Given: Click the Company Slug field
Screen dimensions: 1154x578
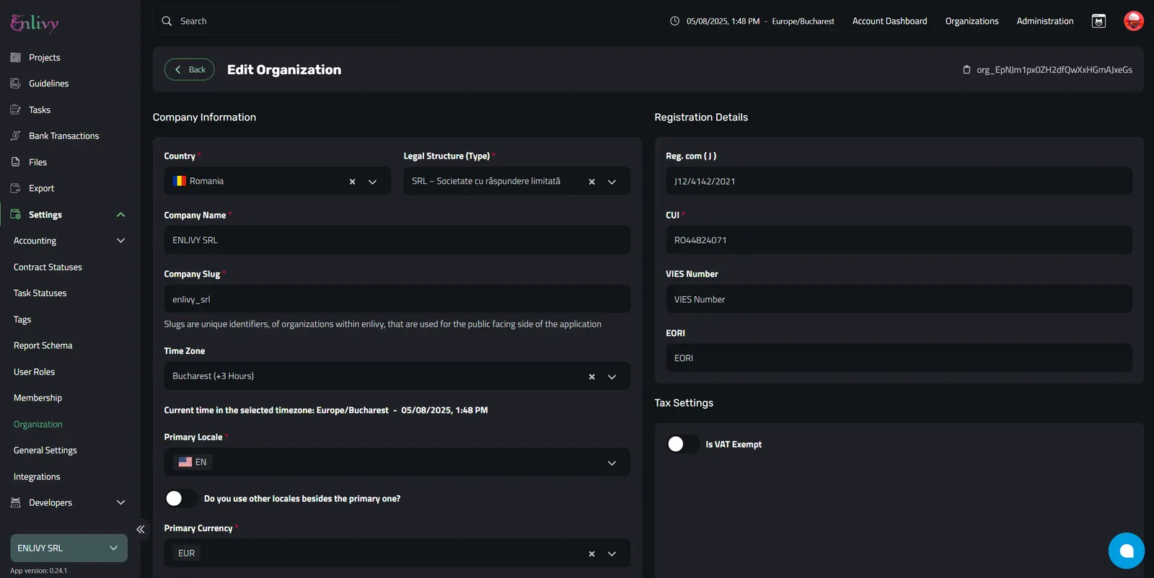Looking at the screenshot, I should click(397, 299).
